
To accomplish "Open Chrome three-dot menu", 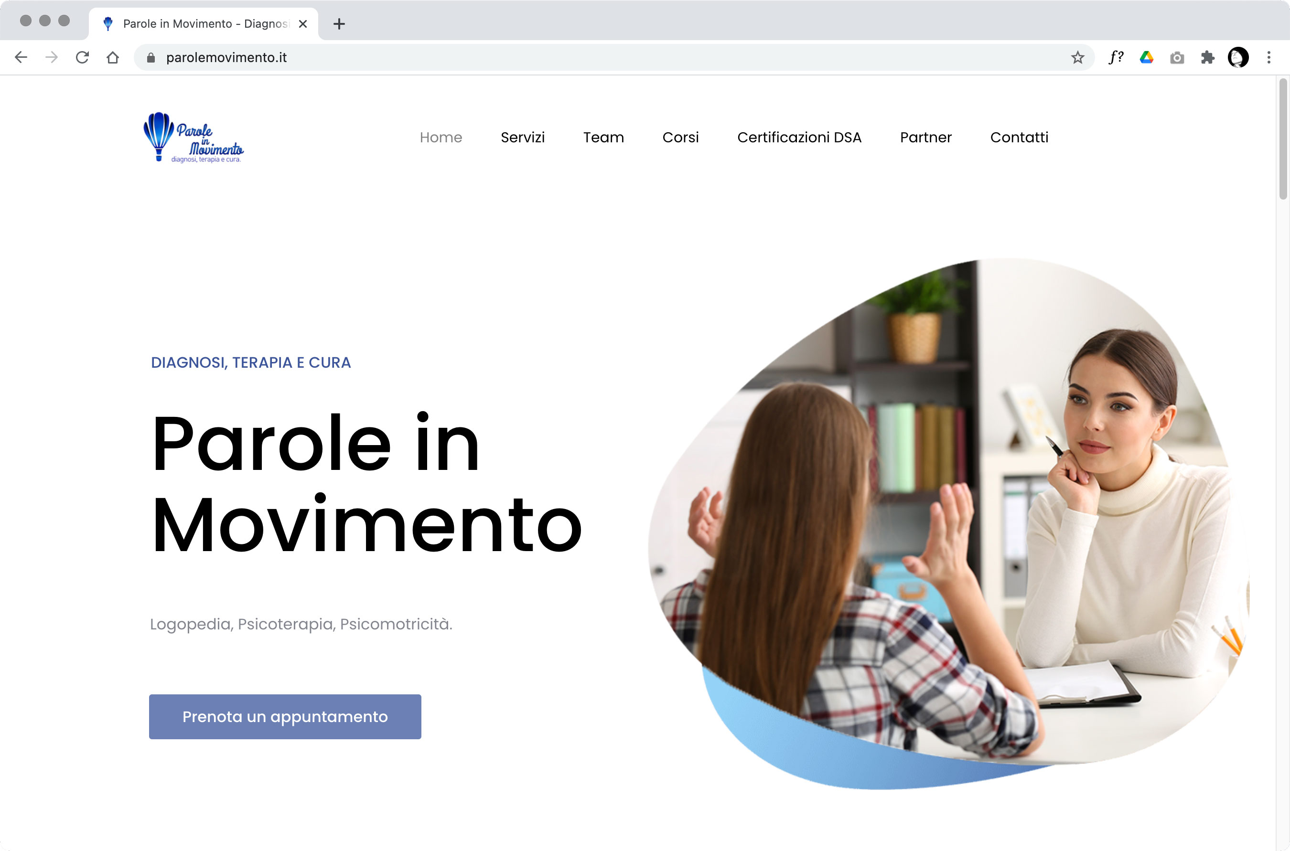I will point(1269,57).
